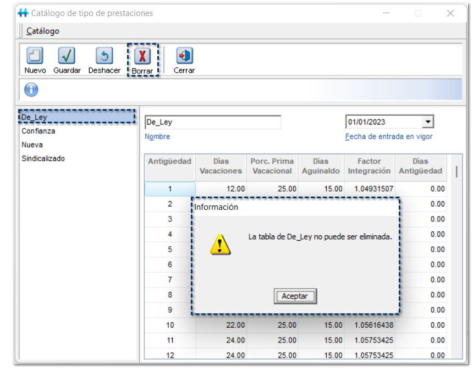Select Sindicalizado in the list
The height and width of the screenshot is (369, 473).
coord(43,159)
